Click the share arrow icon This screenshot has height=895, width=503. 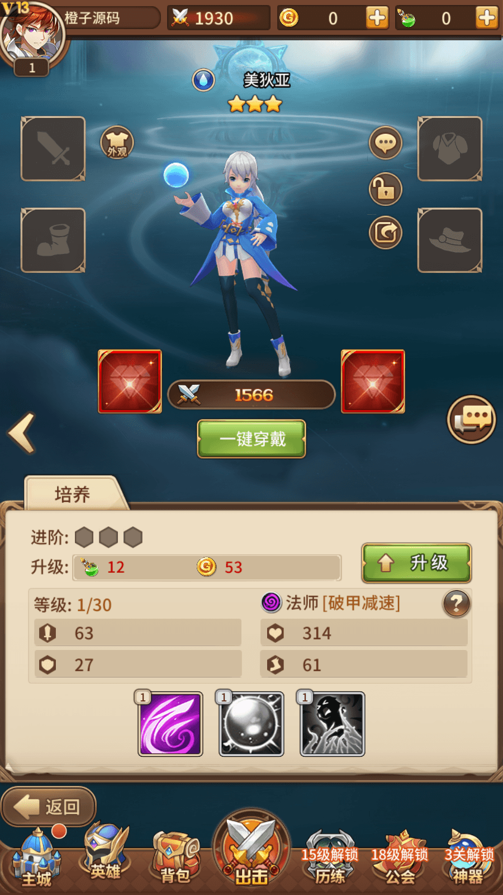point(386,233)
